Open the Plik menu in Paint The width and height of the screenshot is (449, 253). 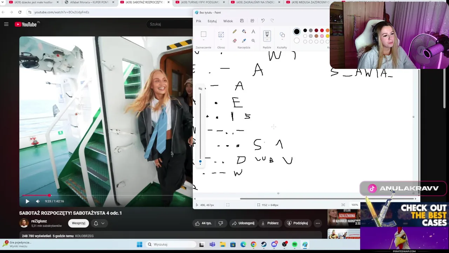[199, 21]
